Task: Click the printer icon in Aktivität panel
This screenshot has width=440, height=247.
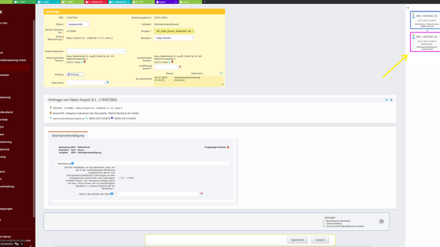Action: tap(381, 222)
